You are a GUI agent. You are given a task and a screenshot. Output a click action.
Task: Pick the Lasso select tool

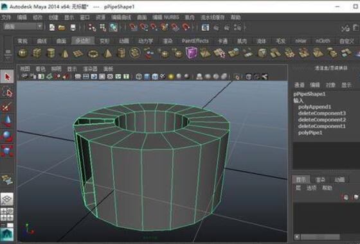point(7,92)
